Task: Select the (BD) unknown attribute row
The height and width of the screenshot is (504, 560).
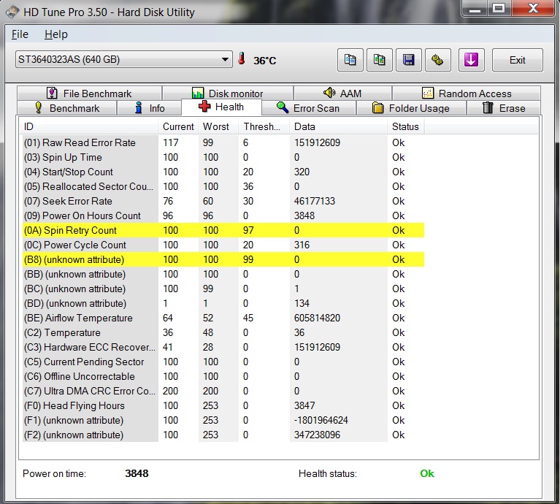Action: point(223,303)
